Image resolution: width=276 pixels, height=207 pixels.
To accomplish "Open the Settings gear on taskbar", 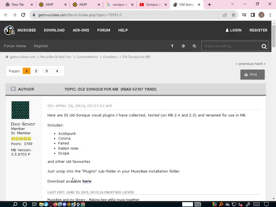I will click(x=78, y=204).
